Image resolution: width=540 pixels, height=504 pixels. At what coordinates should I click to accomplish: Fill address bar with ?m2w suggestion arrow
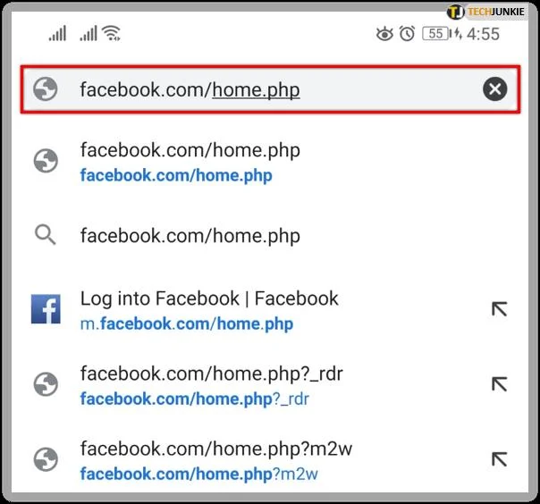[x=499, y=459]
